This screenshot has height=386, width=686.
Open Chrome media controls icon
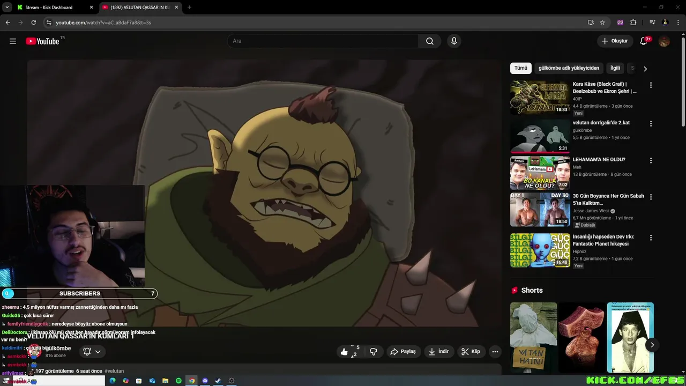click(x=652, y=23)
